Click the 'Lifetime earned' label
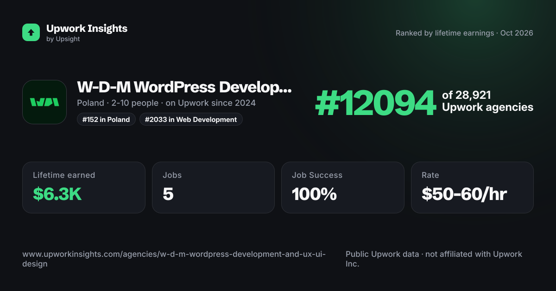This screenshot has width=556, height=291. click(x=64, y=175)
